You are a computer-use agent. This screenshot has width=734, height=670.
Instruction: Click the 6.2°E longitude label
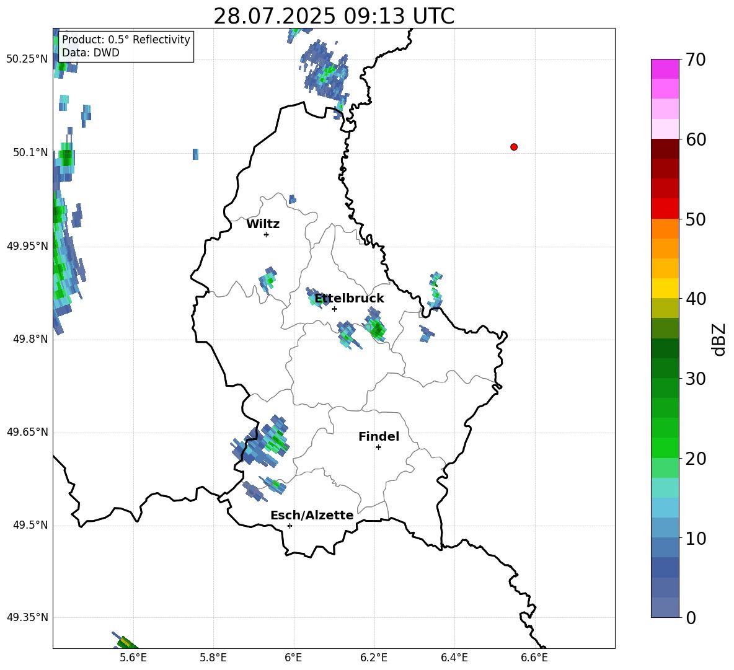pos(374,658)
